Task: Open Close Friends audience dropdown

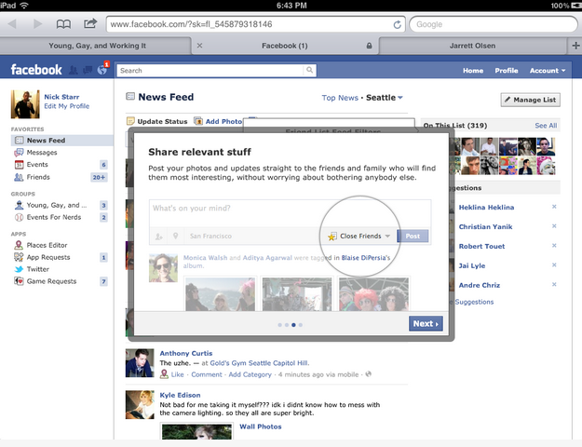Action: (x=359, y=237)
